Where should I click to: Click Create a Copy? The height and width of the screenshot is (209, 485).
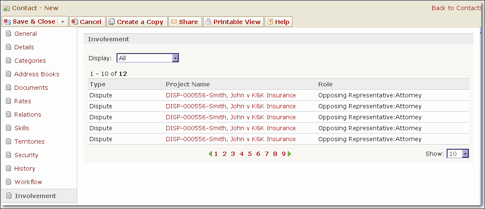[137, 21]
